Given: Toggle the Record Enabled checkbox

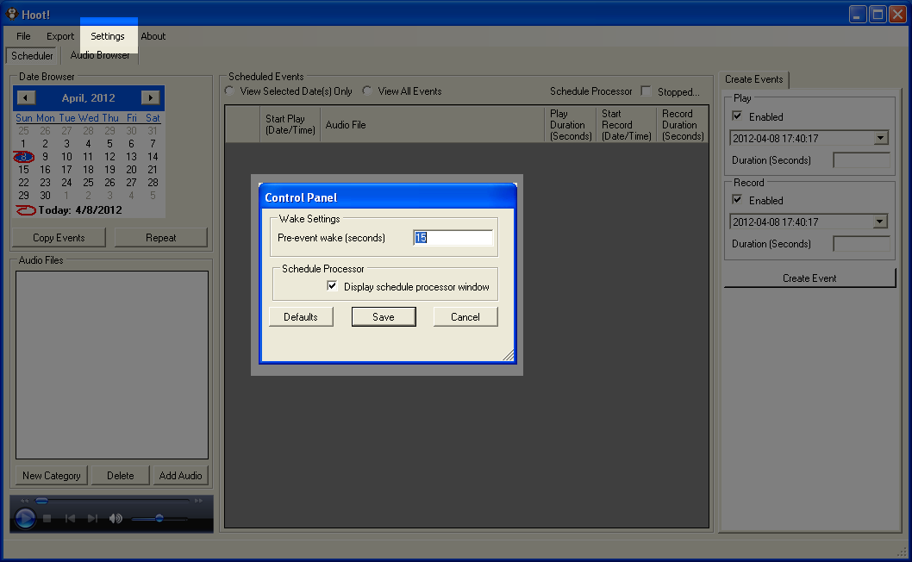Looking at the screenshot, I should pyautogui.click(x=737, y=201).
